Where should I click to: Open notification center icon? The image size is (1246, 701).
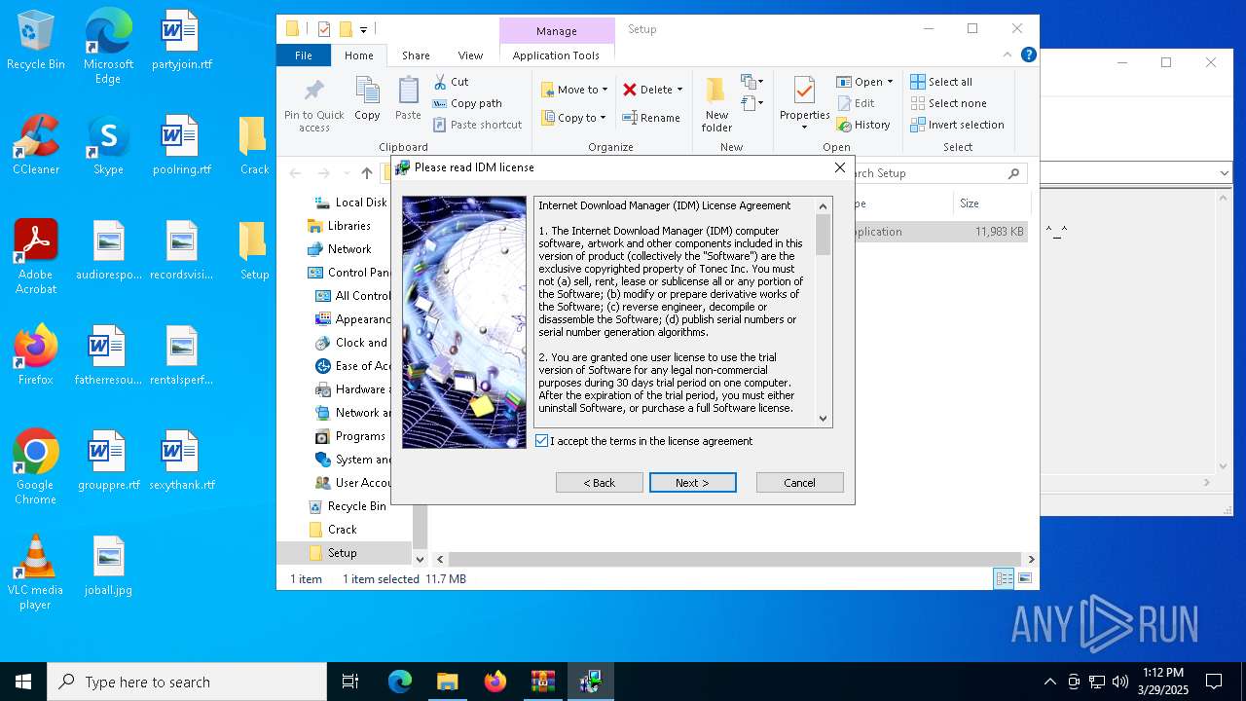(x=1214, y=682)
